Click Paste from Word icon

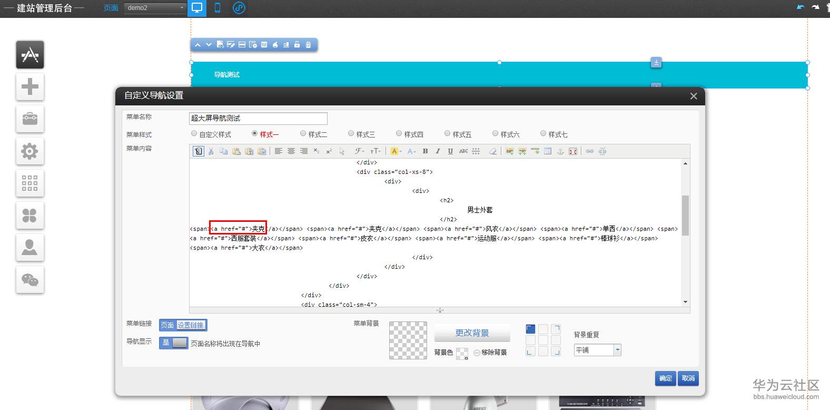click(262, 151)
